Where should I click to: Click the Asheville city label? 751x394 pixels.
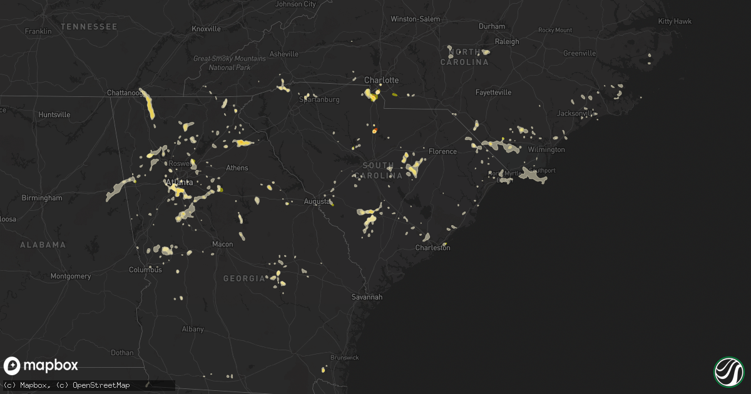284,54
